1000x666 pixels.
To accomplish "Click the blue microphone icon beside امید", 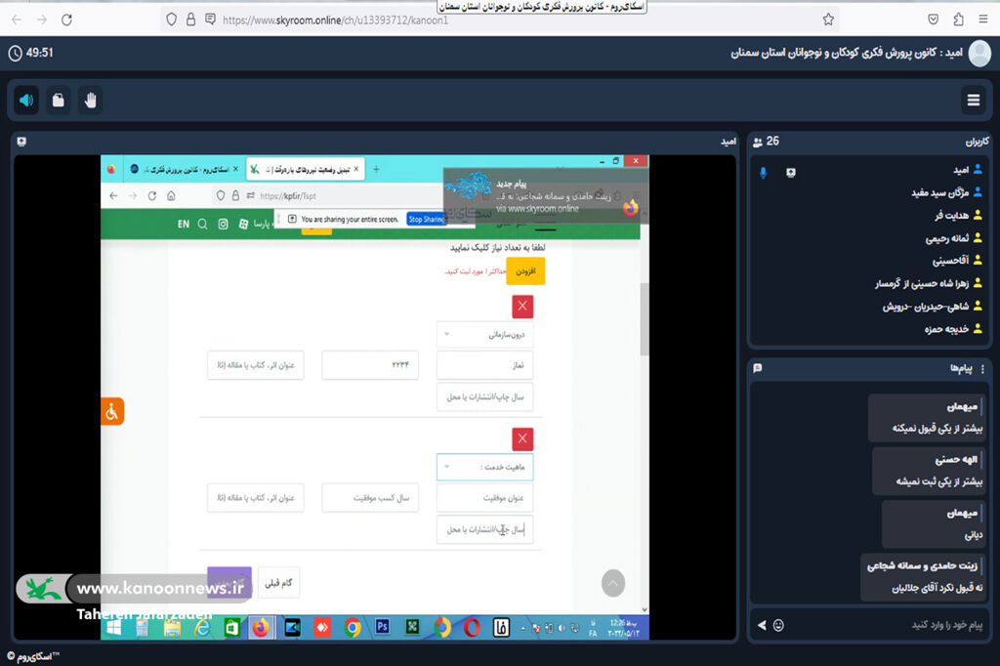I will point(764,172).
